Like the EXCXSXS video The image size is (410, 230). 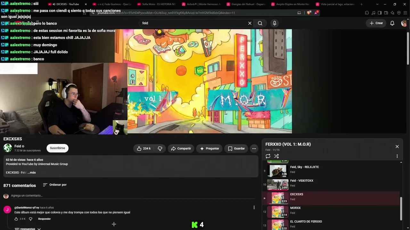(x=144, y=149)
